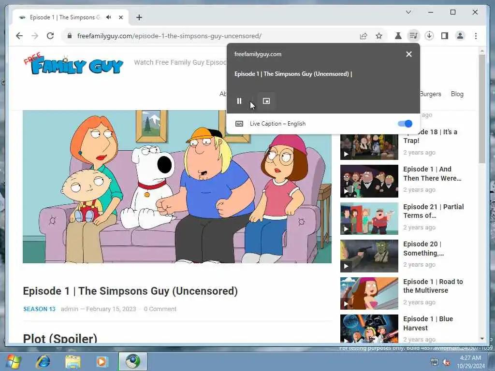Click the scrollbar up arrow
Viewport: 495px width, 371px height.
482,51
